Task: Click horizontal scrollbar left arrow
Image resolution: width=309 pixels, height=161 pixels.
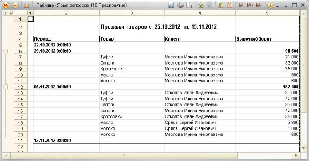Action: click(x=6, y=156)
